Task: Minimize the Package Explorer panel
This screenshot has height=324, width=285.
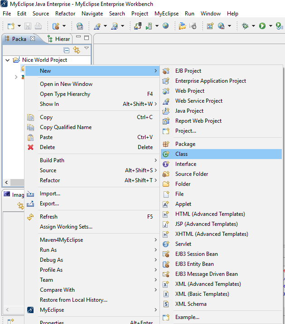Action: click(x=78, y=36)
